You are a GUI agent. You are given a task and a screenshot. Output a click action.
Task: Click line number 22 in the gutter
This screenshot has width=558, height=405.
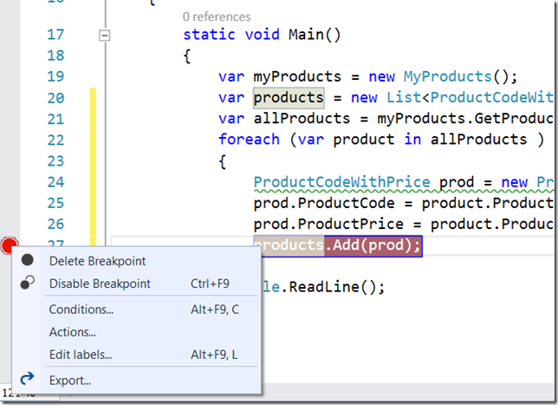tap(55, 140)
